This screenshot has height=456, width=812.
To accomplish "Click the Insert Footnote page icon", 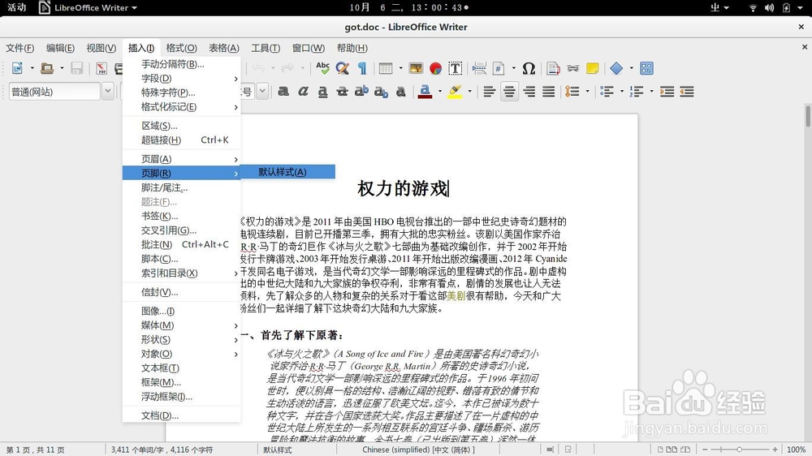I will pyautogui.click(x=553, y=68).
